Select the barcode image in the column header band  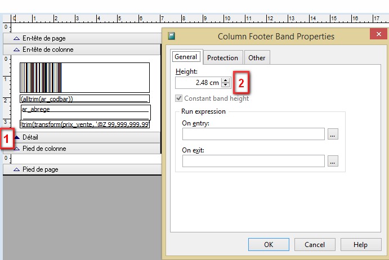[84, 78]
